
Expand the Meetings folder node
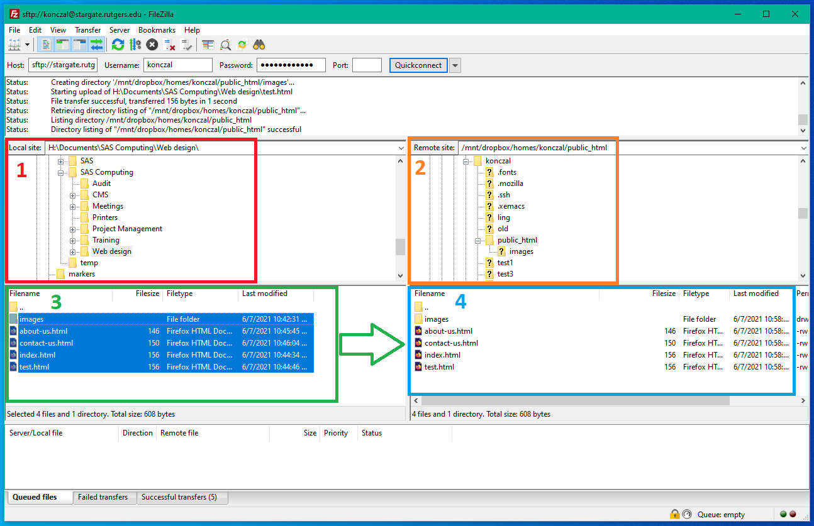pos(73,206)
